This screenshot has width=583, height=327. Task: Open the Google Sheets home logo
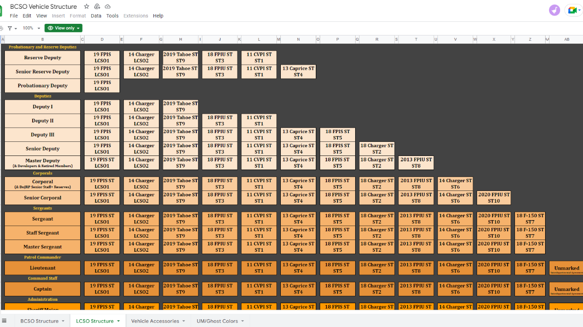coord(1,11)
